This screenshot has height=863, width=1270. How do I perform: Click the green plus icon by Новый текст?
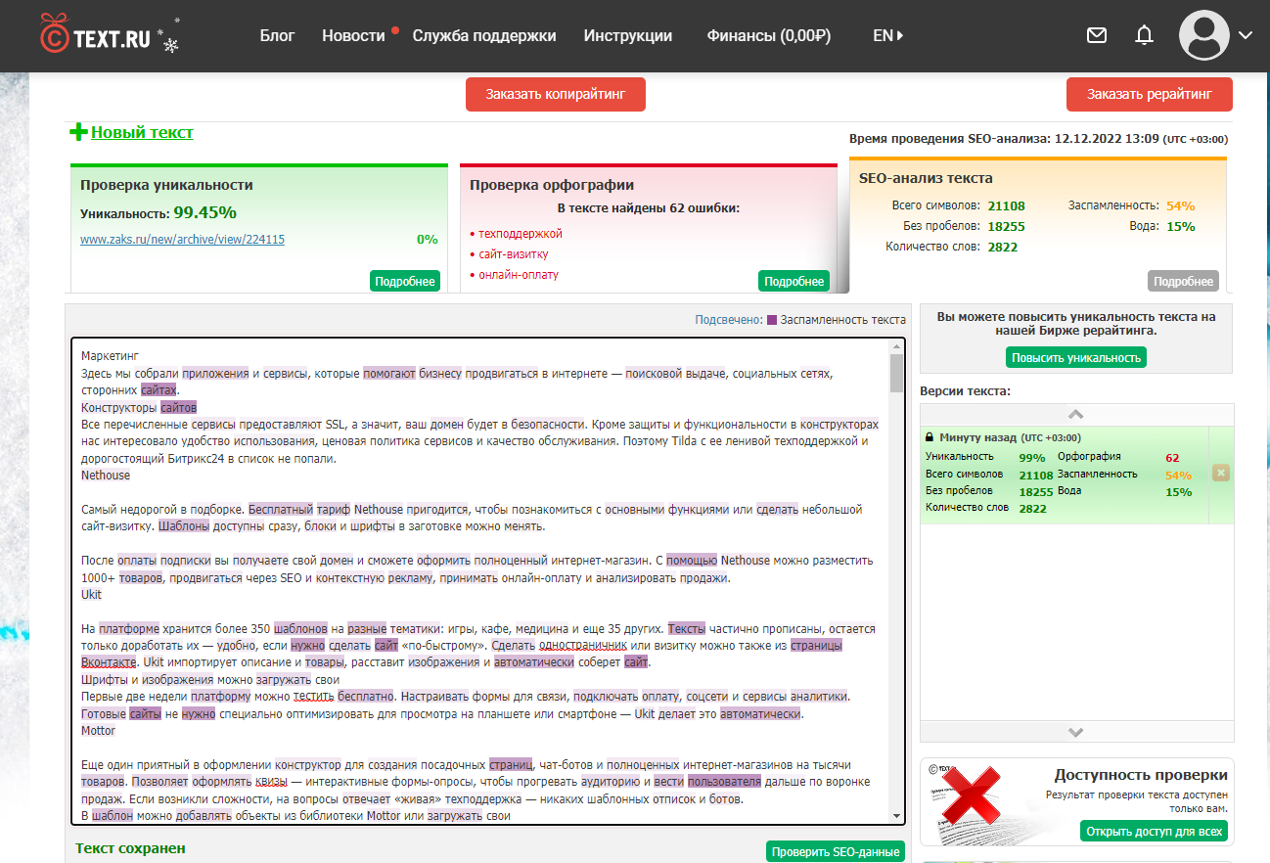(x=78, y=132)
